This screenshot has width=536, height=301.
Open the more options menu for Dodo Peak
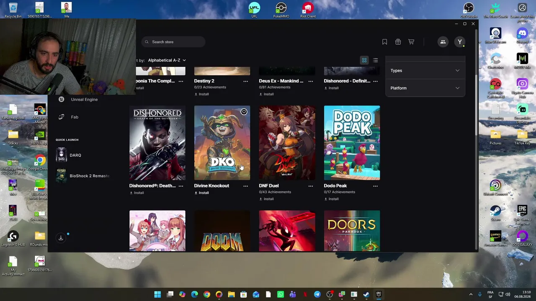coord(376,186)
